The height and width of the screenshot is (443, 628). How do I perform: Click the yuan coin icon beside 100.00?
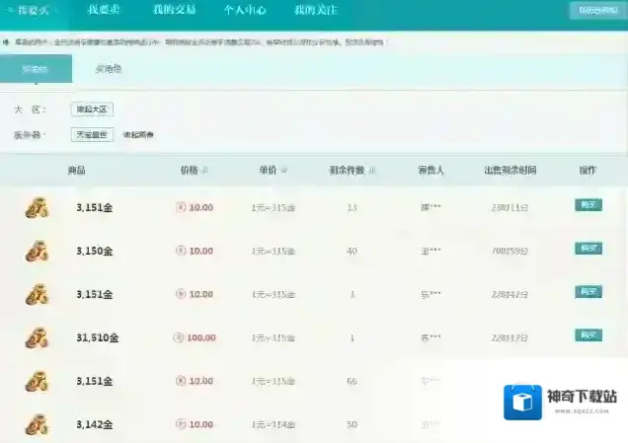click(178, 337)
